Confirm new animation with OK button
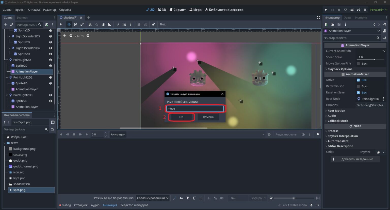The height and width of the screenshot is (210, 390). 181,117
